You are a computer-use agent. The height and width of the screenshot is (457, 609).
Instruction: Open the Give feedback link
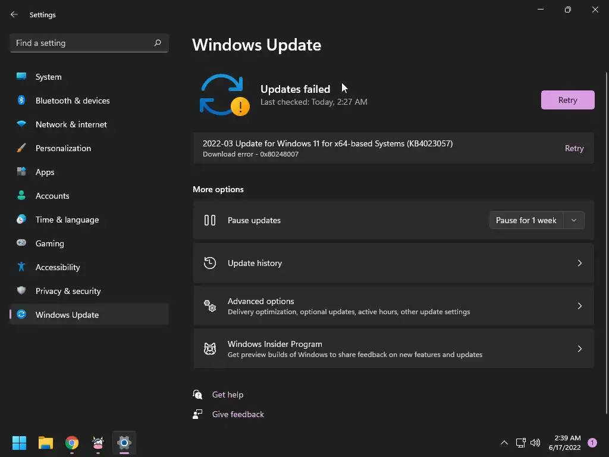[238, 414]
